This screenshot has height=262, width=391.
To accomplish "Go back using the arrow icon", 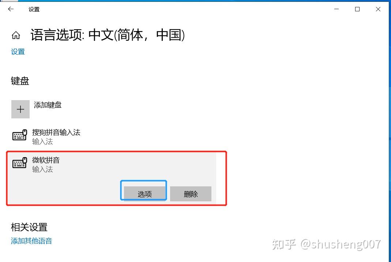I will pyautogui.click(x=11, y=9).
